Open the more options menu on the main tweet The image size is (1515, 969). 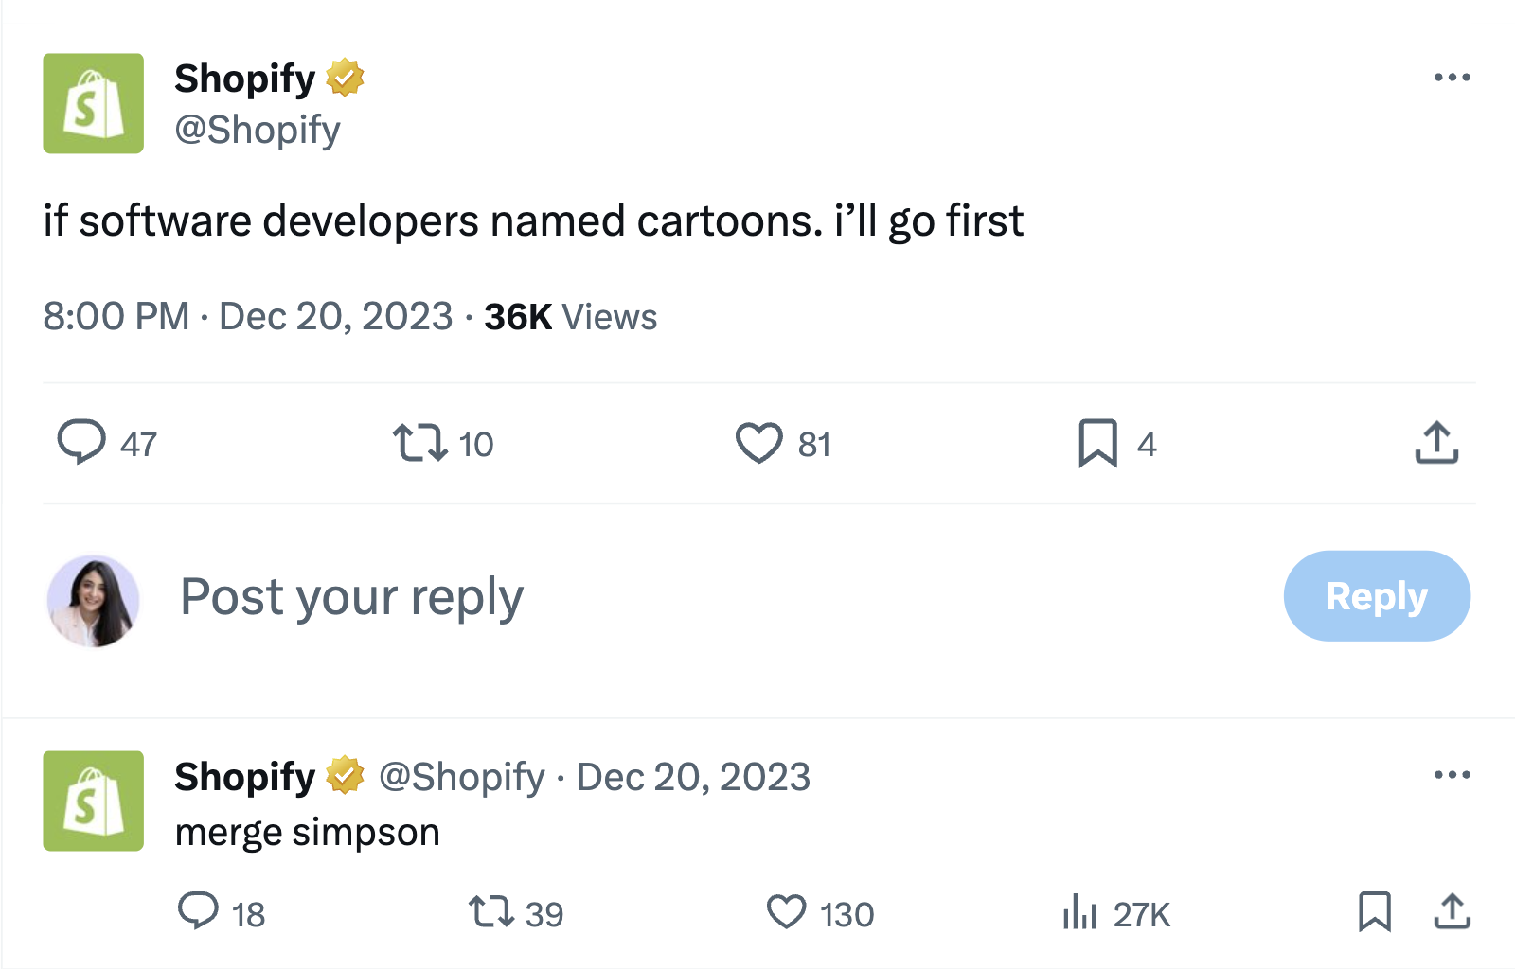click(x=1453, y=78)
